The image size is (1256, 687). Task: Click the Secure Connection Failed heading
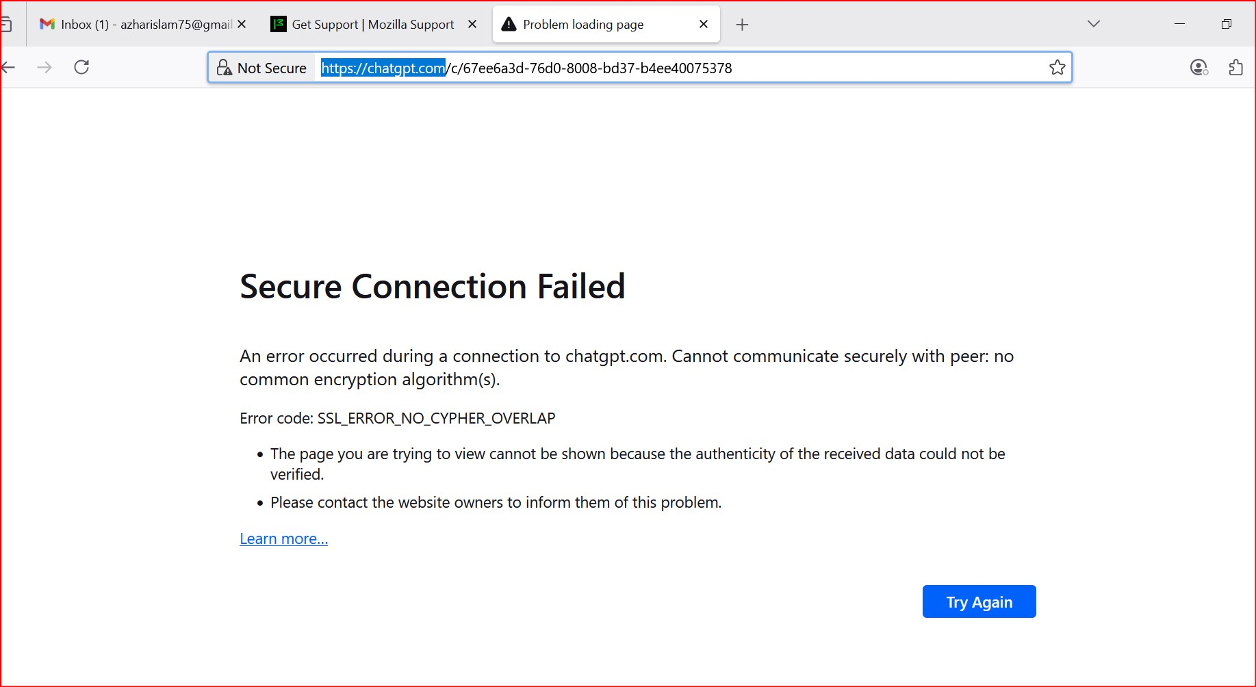pos(433,286)
